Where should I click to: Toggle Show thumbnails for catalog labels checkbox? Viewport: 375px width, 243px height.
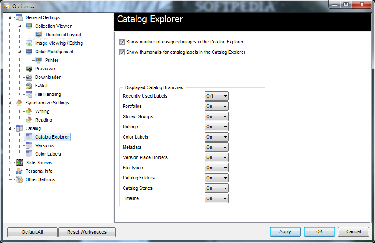click(x=122, y=52)
